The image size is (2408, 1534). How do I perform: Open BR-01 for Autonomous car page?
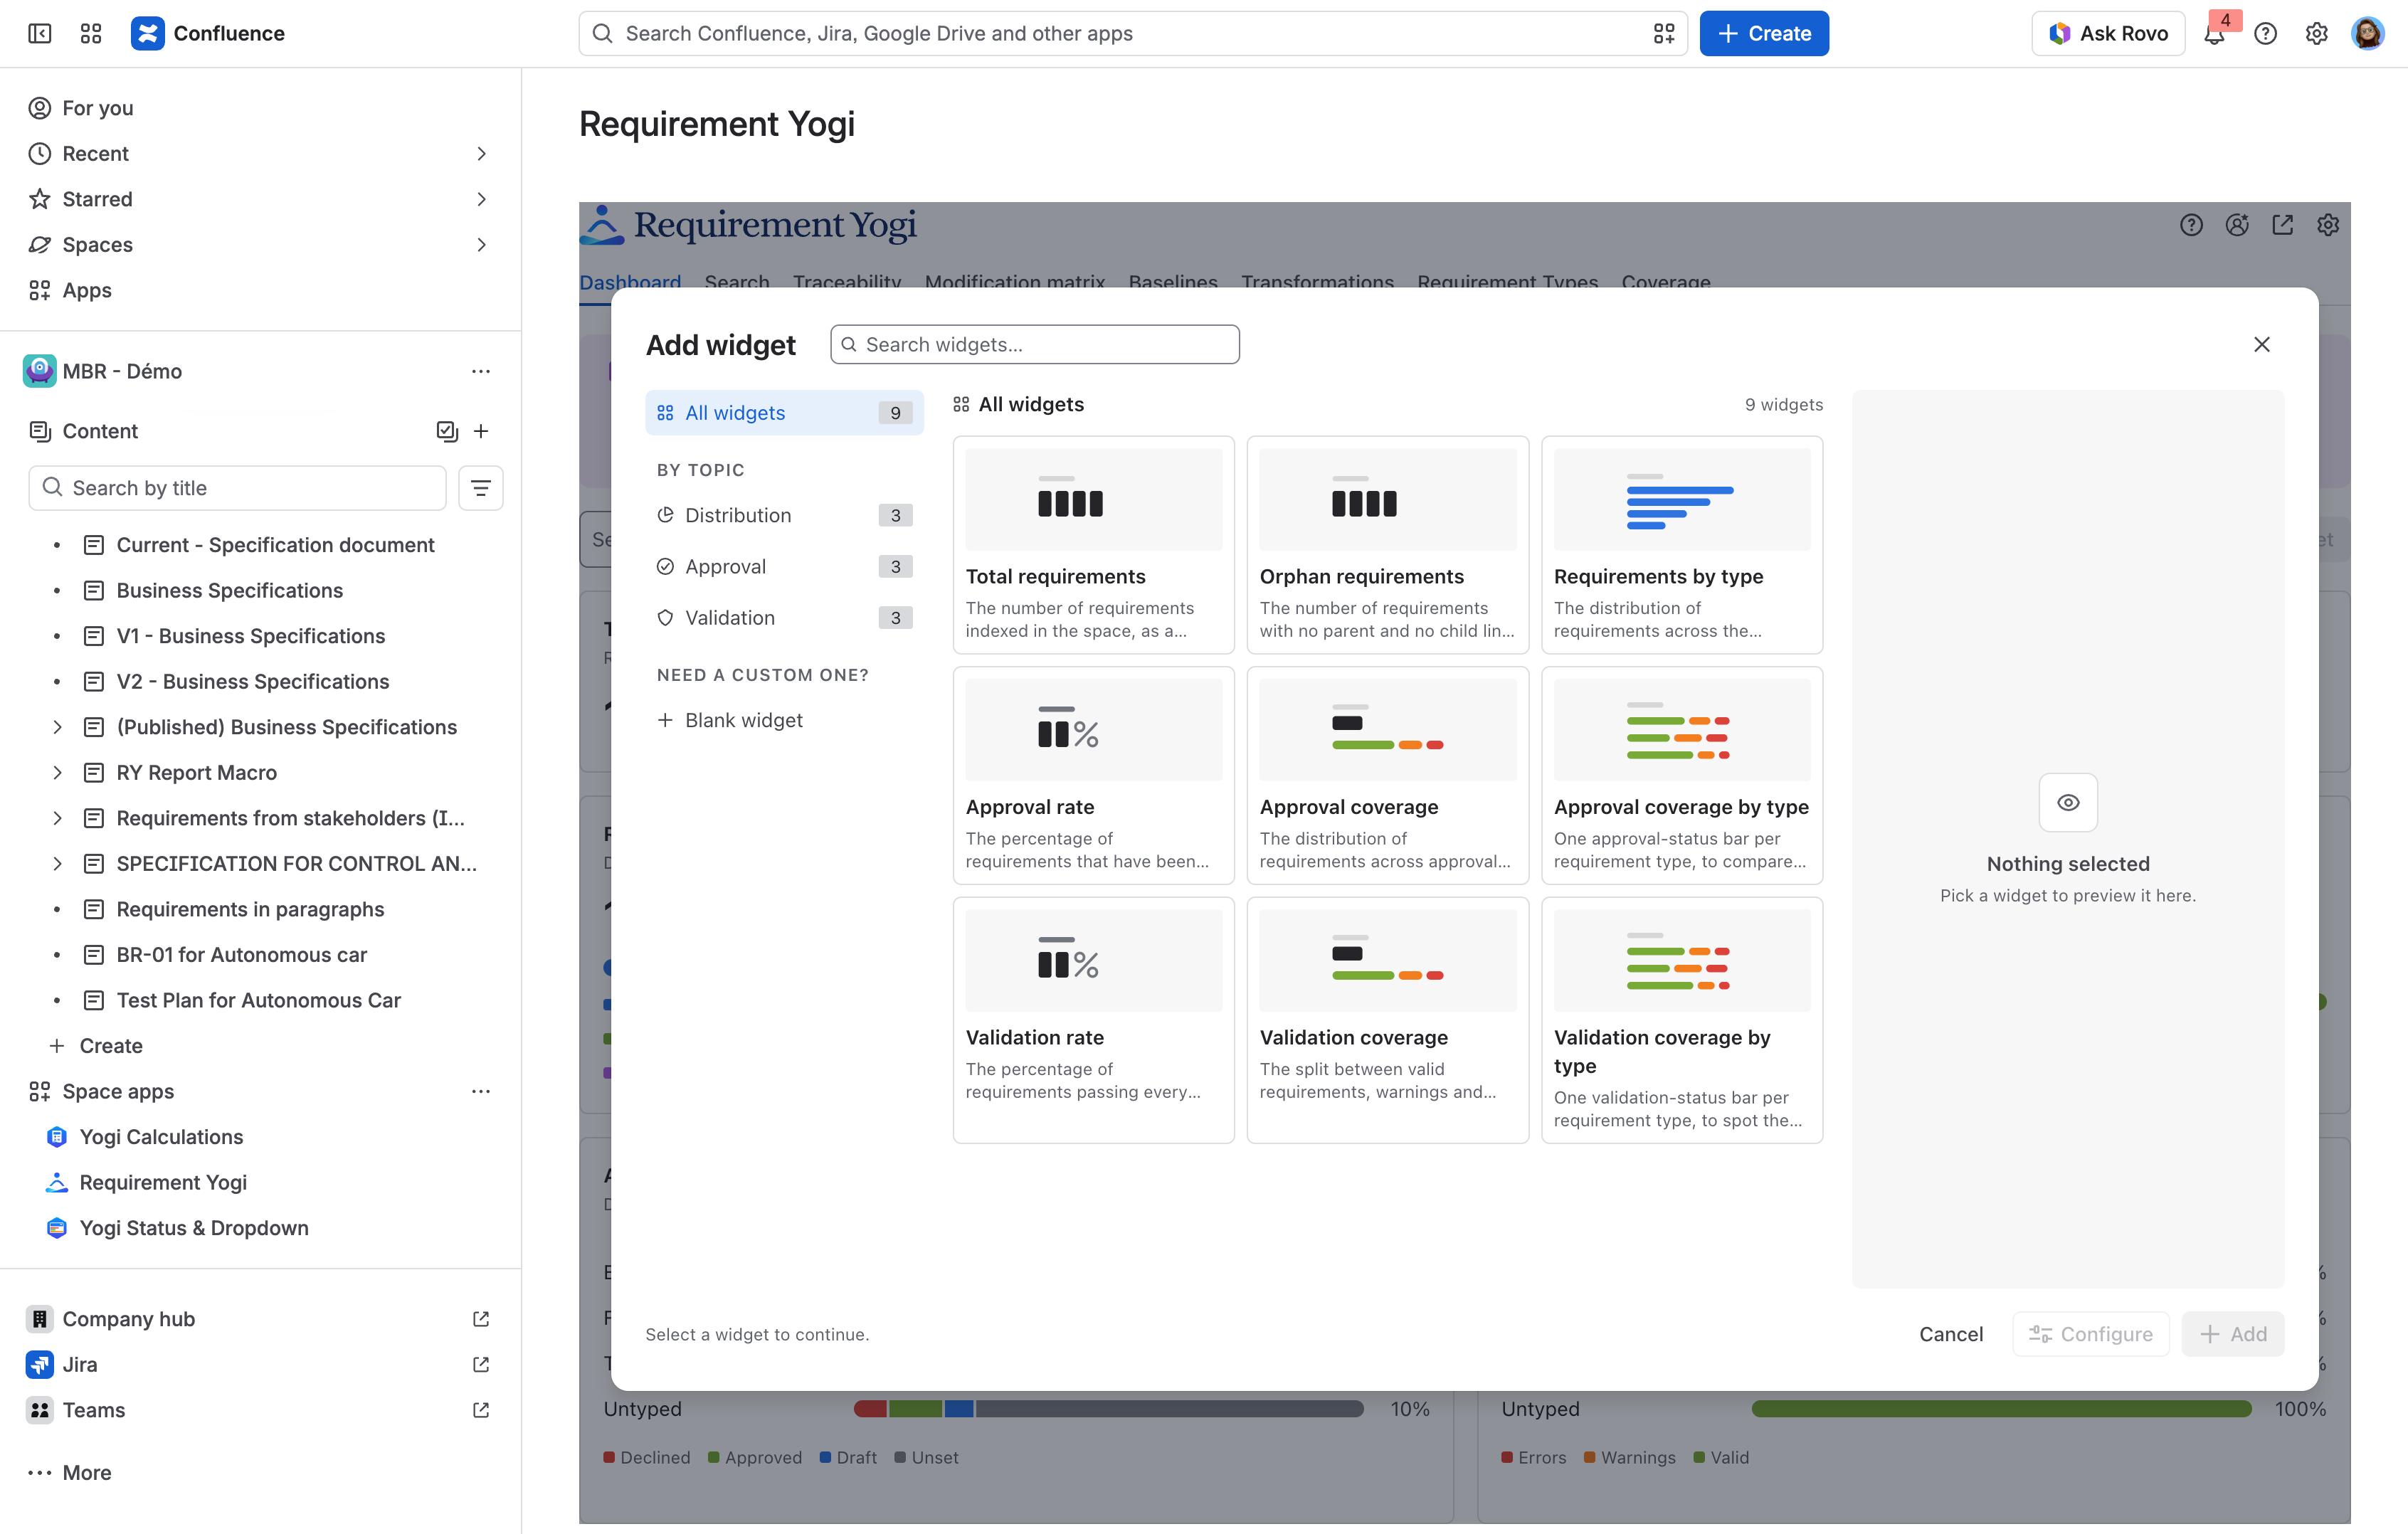[241, 955]
